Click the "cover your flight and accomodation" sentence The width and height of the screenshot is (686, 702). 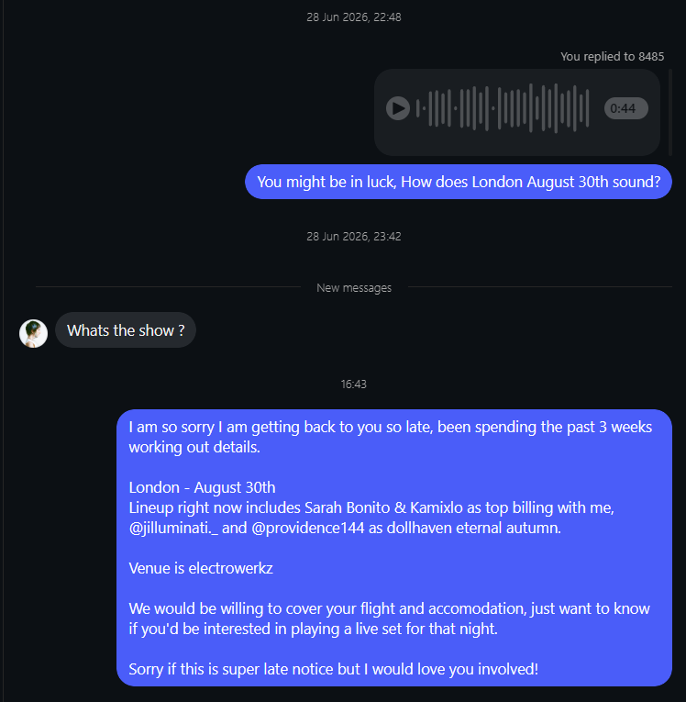[x=390, y=618]
